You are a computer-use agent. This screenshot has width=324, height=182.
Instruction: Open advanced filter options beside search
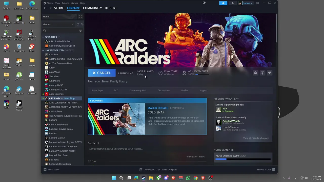[80, 31]
